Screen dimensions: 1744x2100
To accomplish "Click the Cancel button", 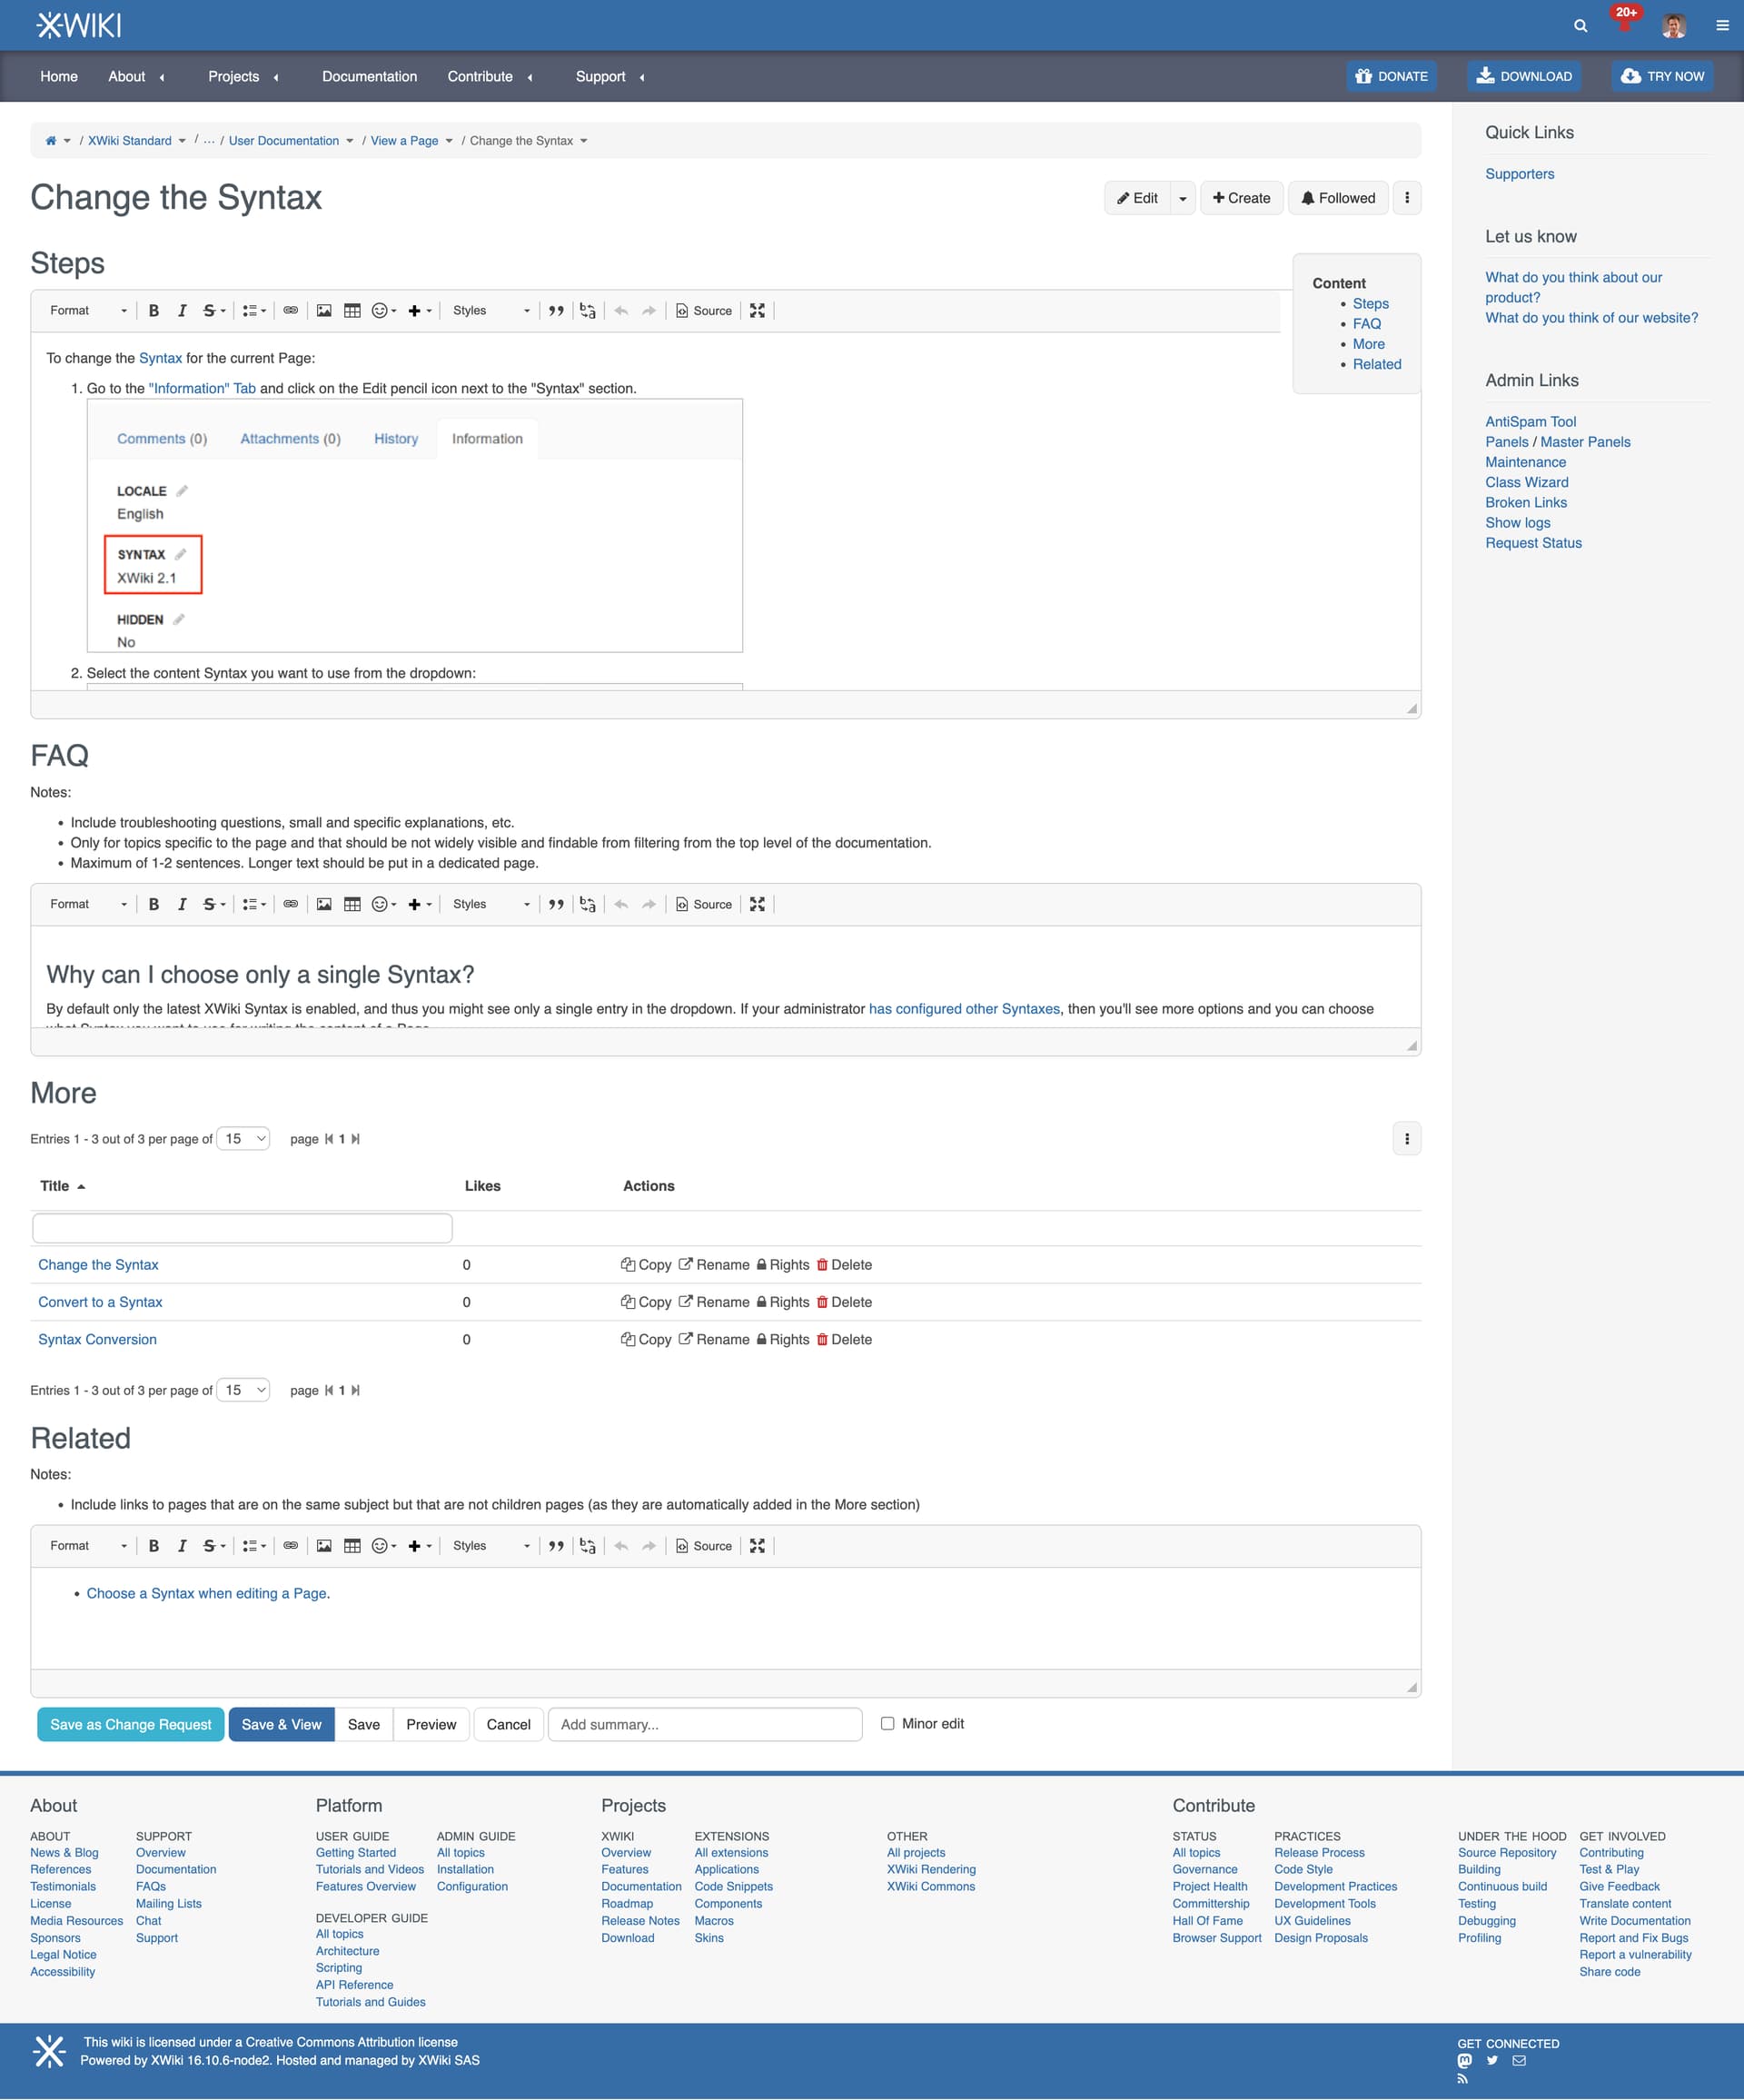I will click(508, 1725).
